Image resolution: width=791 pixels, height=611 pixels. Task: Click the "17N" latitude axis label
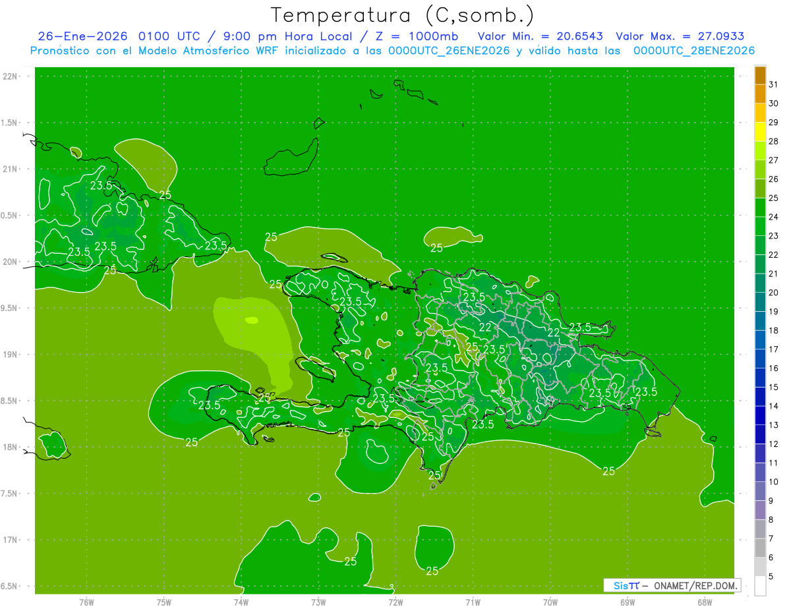[9, 540]
